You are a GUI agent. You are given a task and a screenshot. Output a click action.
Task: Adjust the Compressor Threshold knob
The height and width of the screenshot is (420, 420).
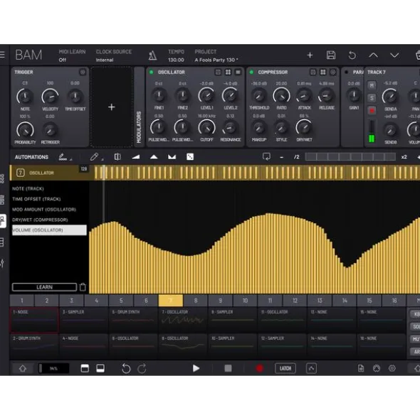click(x=258, y=96)
